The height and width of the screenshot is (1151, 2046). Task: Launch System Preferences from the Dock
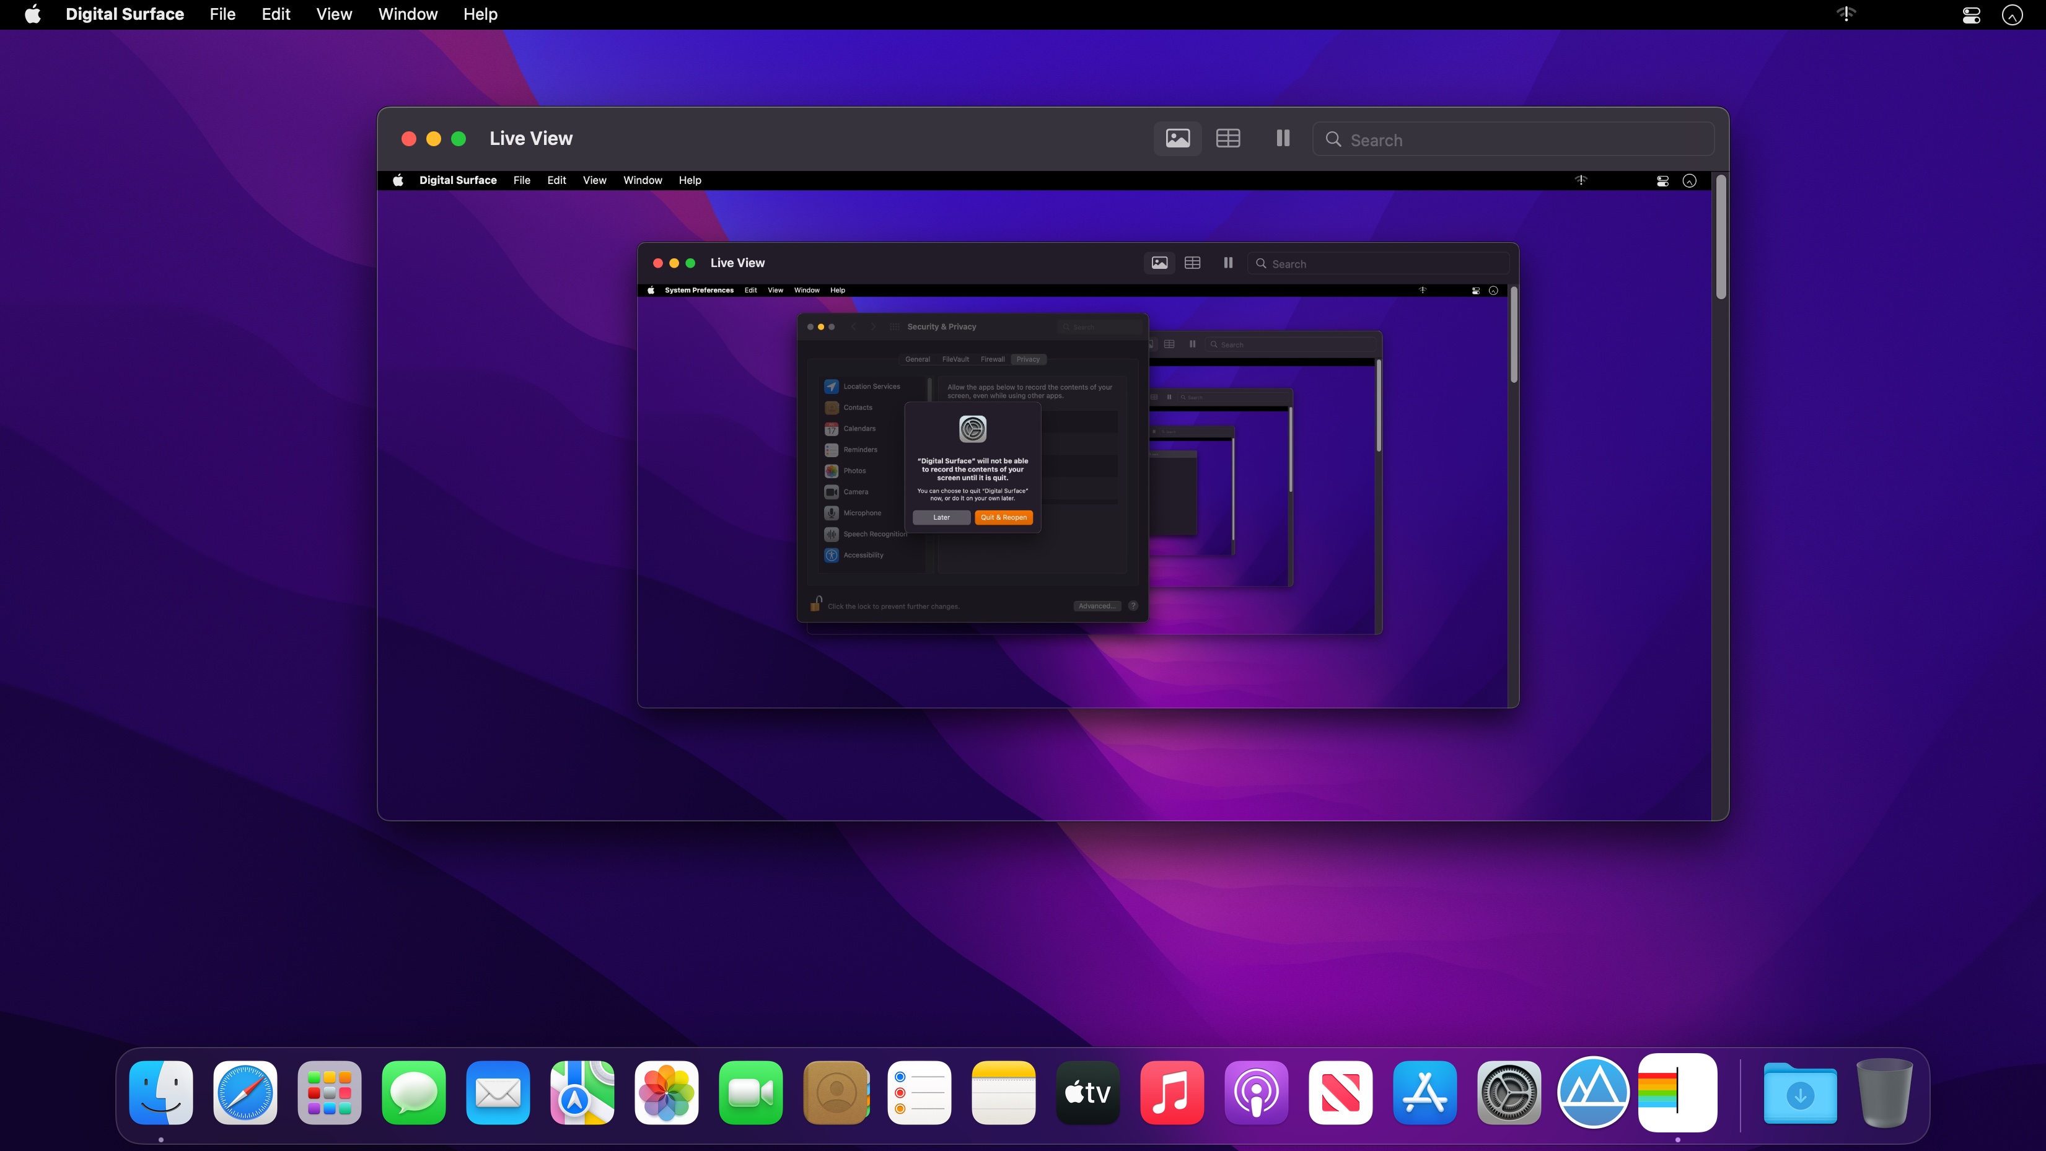(1508, 1092)
